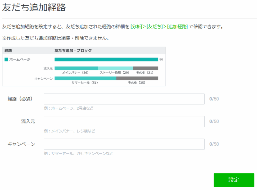This screenshot has width=257, height=190.
Task: Click the 経路 column header in chart
Action: [8, 50]
